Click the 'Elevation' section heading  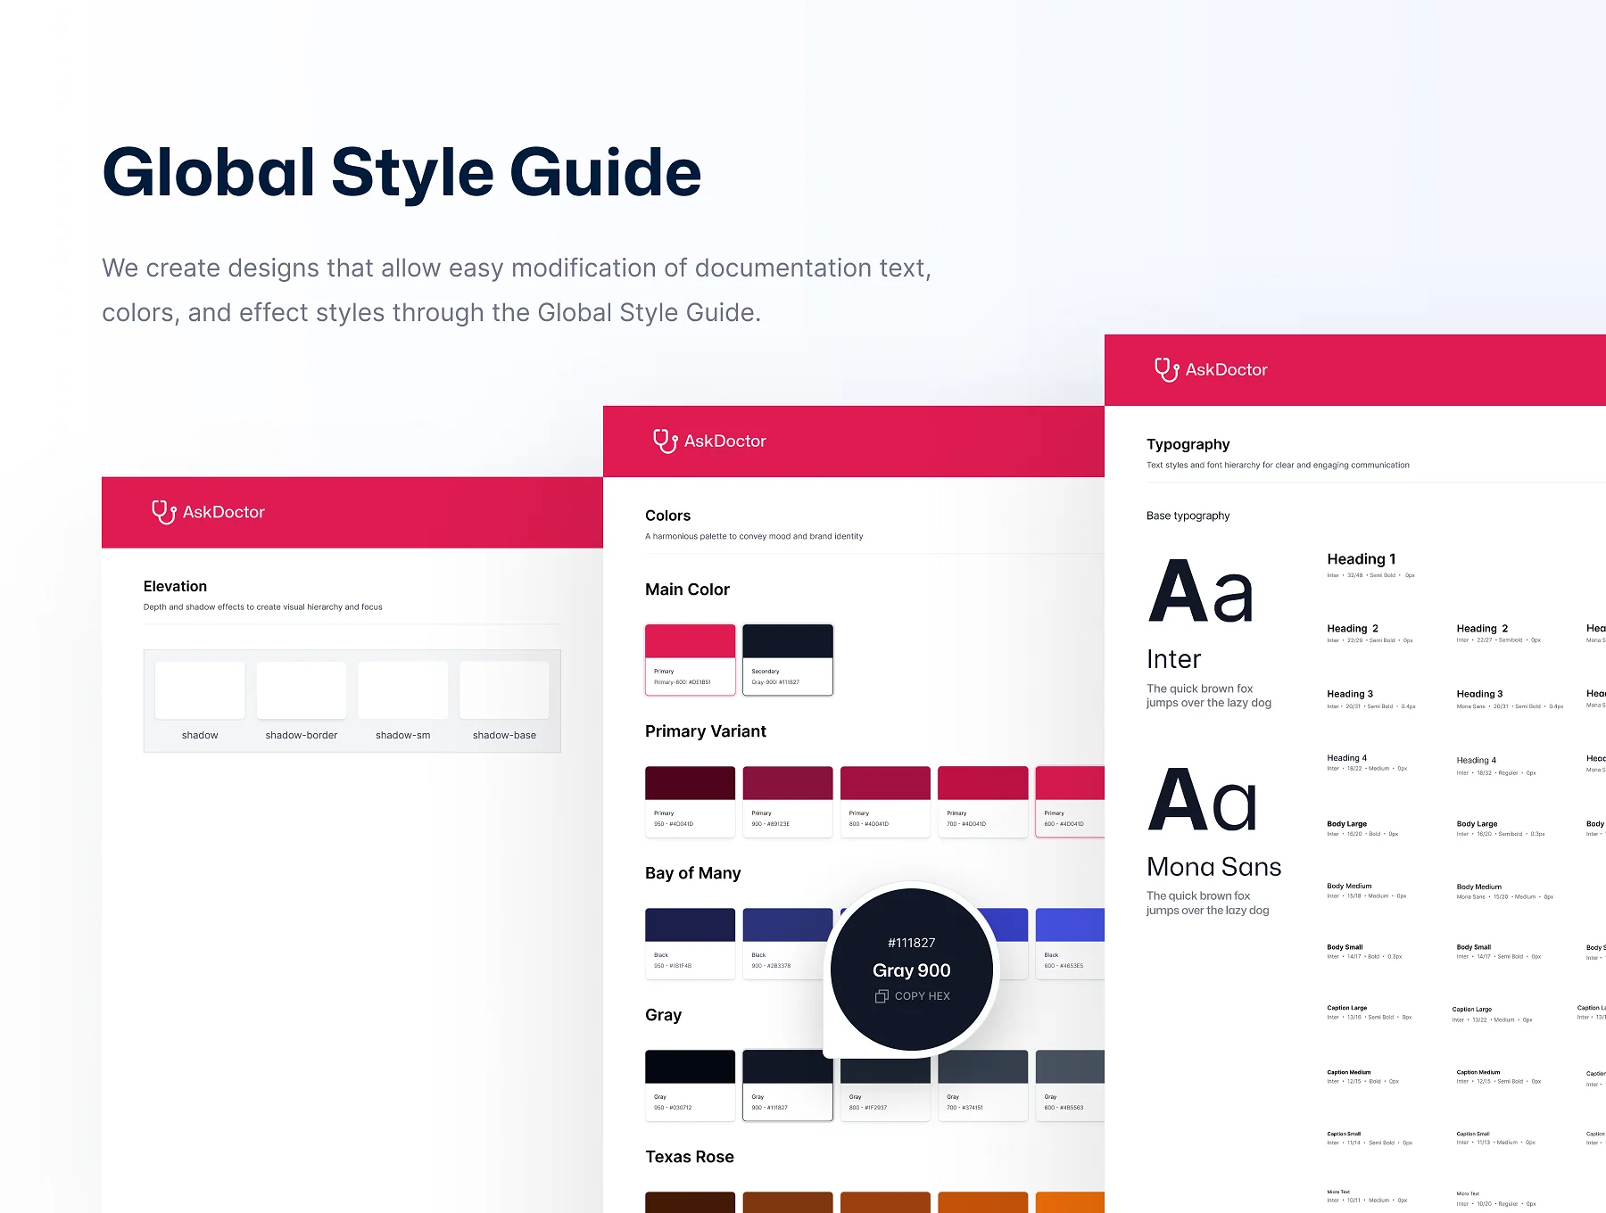tap(175, 586)
